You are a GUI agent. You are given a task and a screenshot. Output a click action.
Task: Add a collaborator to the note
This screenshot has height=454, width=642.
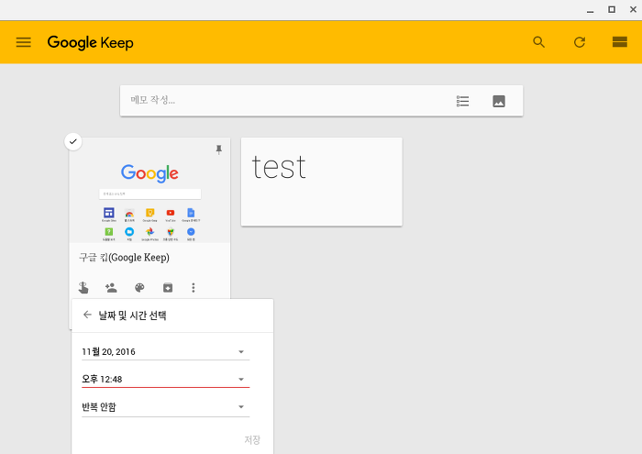tap(111, 287)
